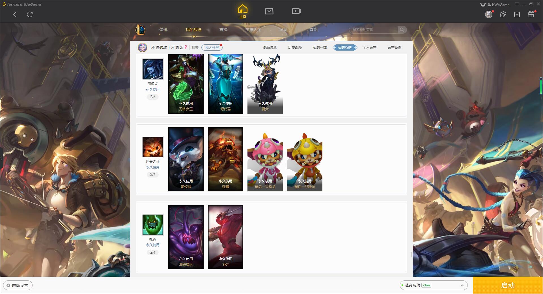Open the SKT skin thumbnail

tap(225, 237)
